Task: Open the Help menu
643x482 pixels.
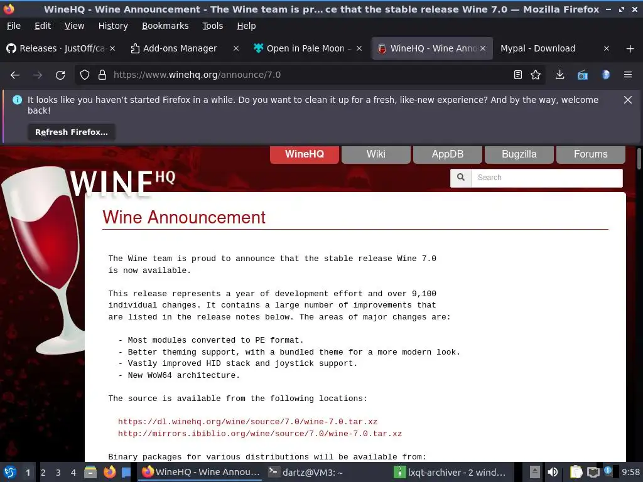Action: coord(246,26)
